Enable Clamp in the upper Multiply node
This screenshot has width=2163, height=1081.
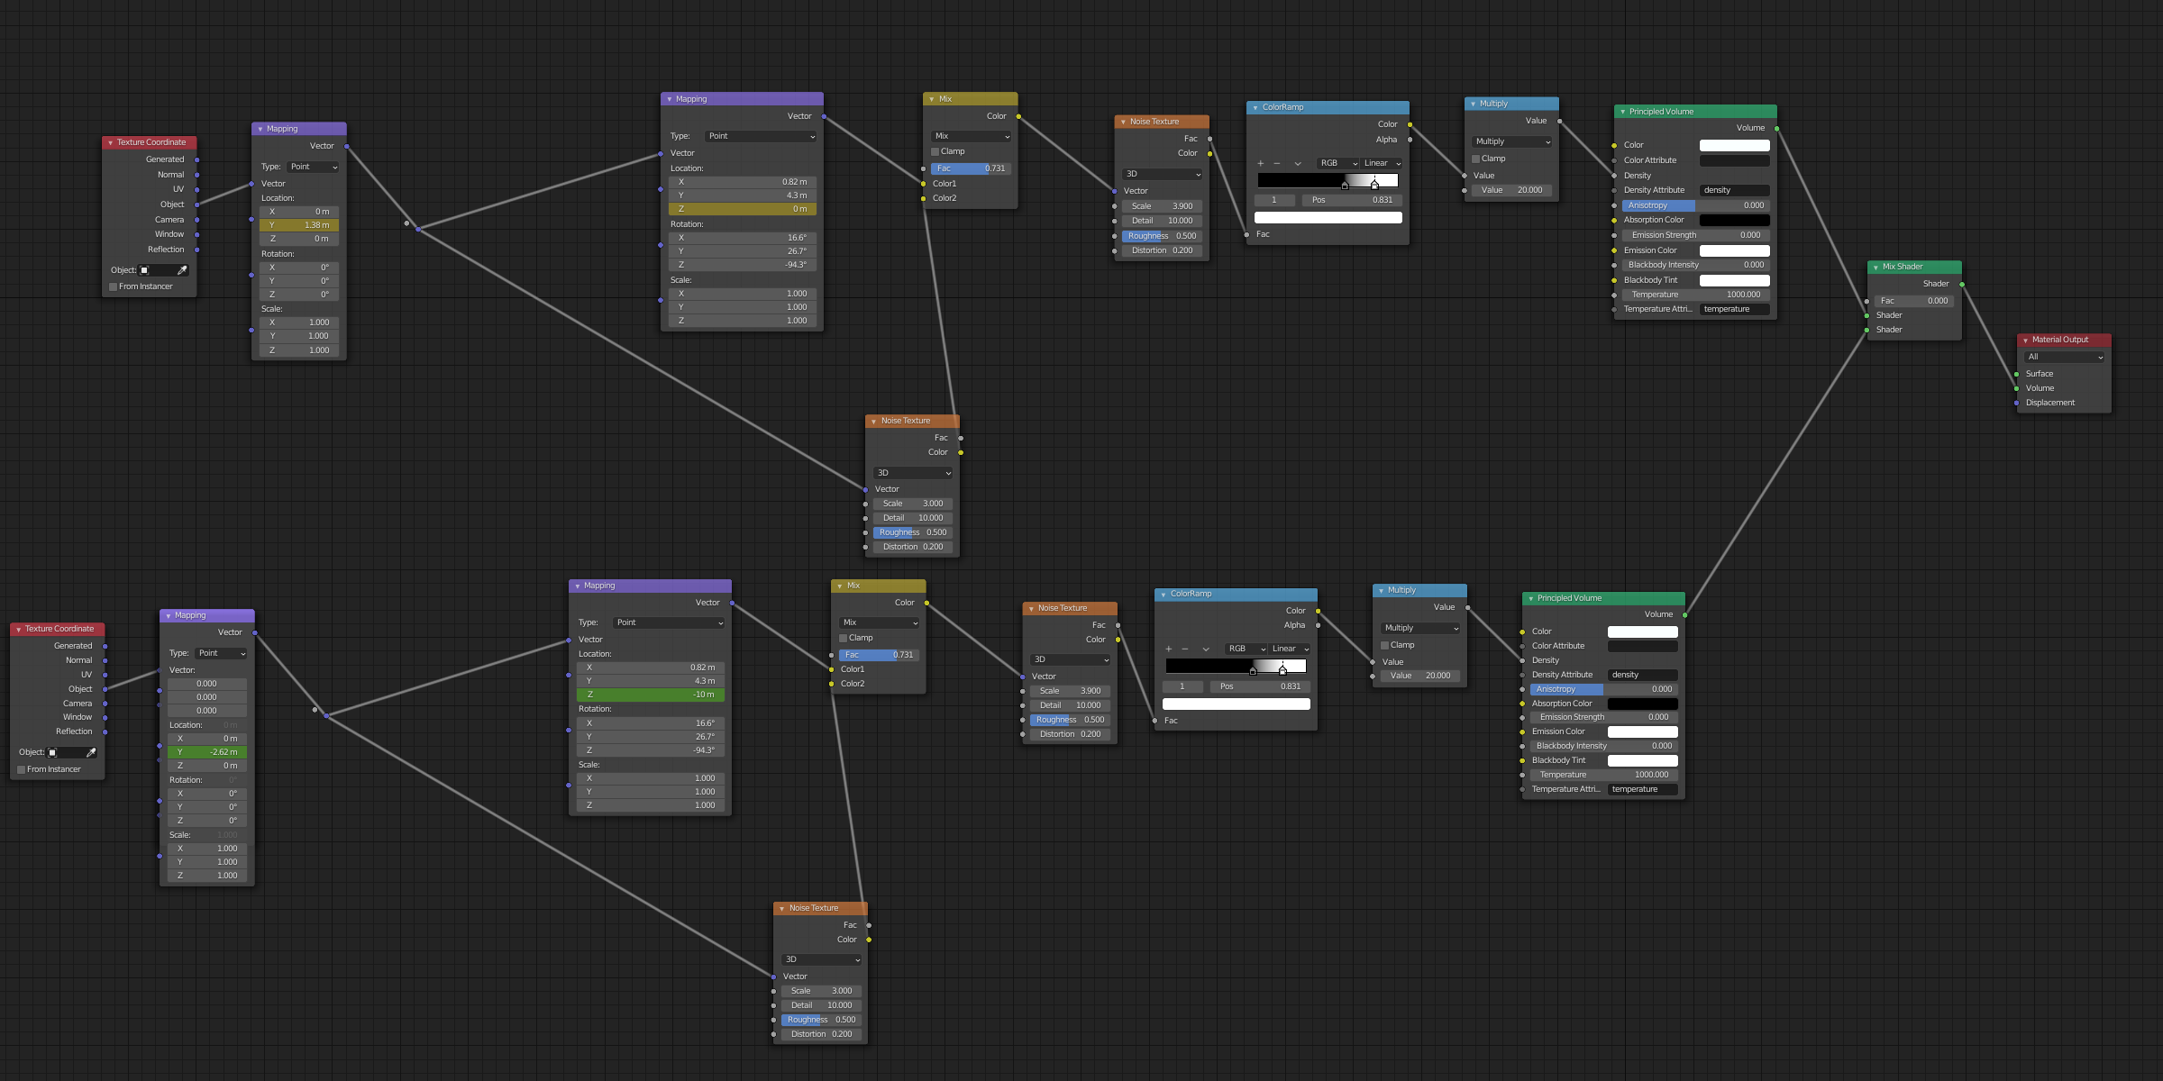pyautogui.click(x=1476, y=159)
